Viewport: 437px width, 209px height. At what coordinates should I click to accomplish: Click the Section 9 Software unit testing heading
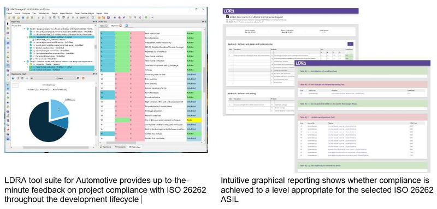click(x=243, y=94)
